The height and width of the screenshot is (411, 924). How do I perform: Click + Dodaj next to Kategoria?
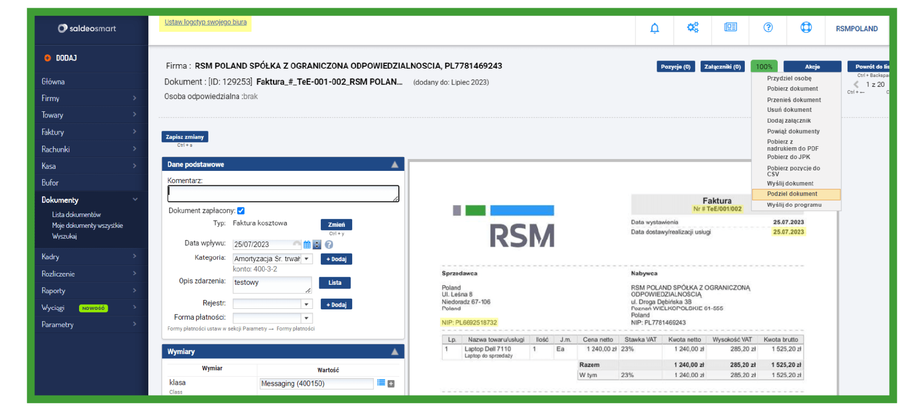click(336, 259)
